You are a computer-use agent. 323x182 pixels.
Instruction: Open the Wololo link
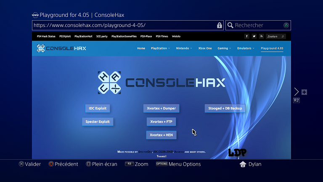176,36
